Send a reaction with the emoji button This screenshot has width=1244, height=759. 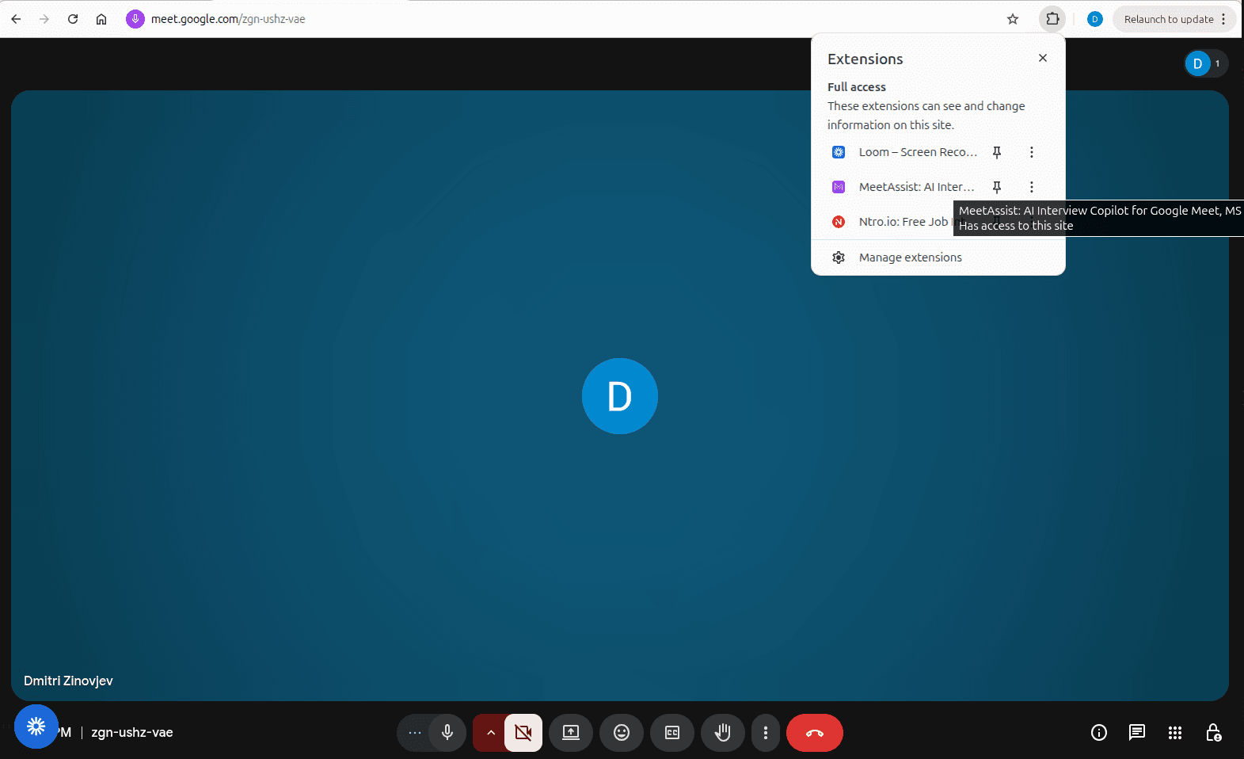tap(622, 733)
